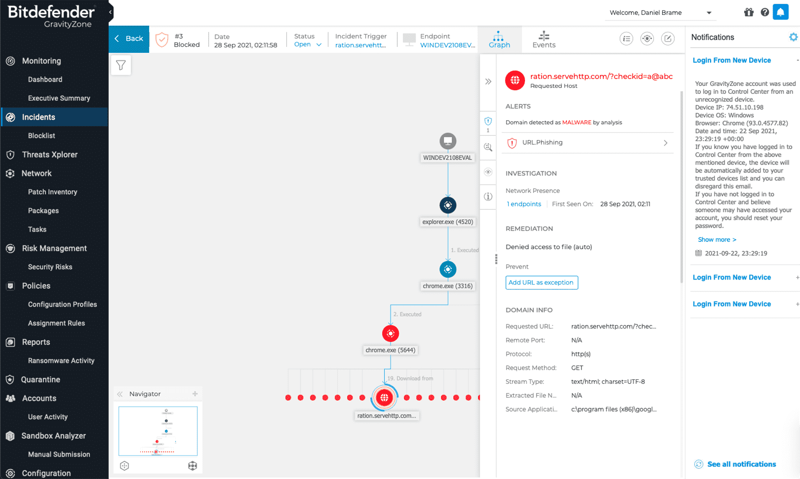
Task: Open the Alerts shield side tab
Action: (x=488, y=124)
